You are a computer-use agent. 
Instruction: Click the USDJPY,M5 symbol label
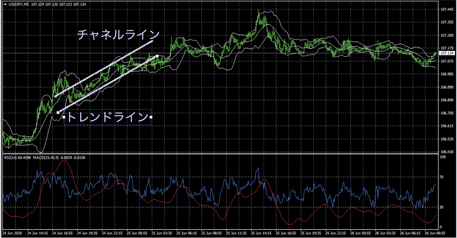18,4
